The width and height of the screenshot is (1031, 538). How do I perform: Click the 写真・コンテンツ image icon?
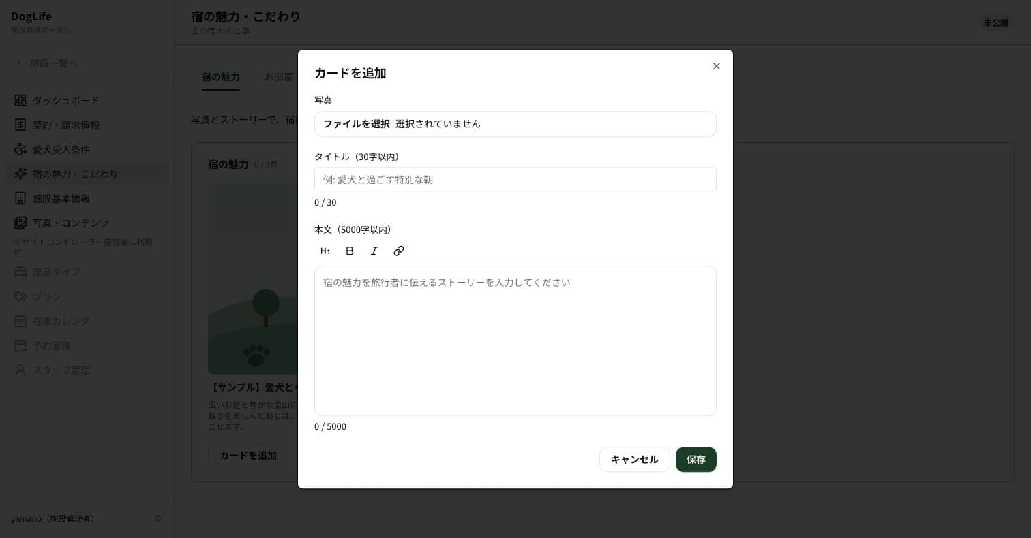point(20,223)
